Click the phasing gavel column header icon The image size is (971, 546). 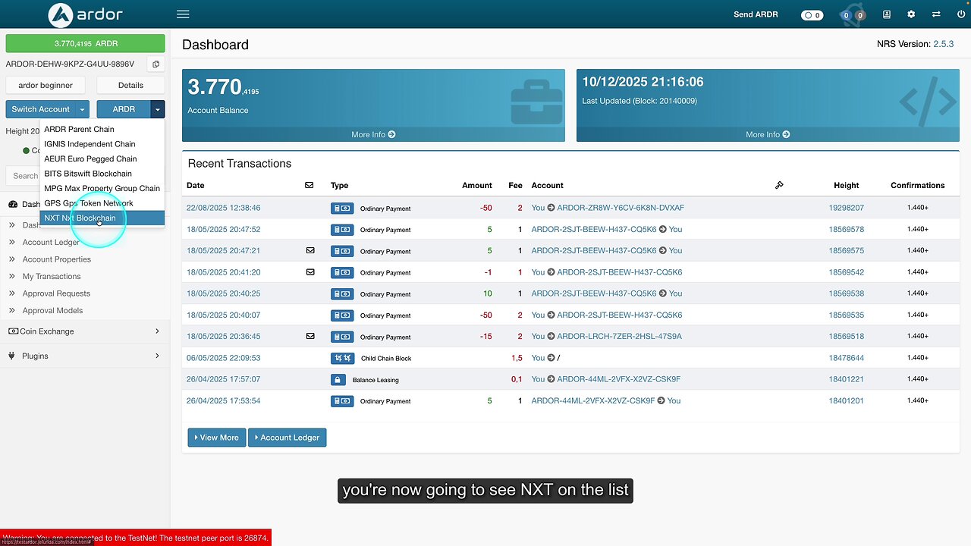coord(779,185)
